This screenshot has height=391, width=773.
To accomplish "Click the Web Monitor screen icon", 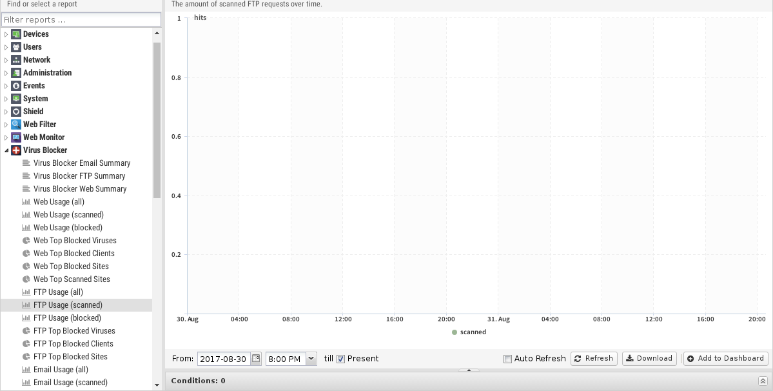I will tap(15, 137).
